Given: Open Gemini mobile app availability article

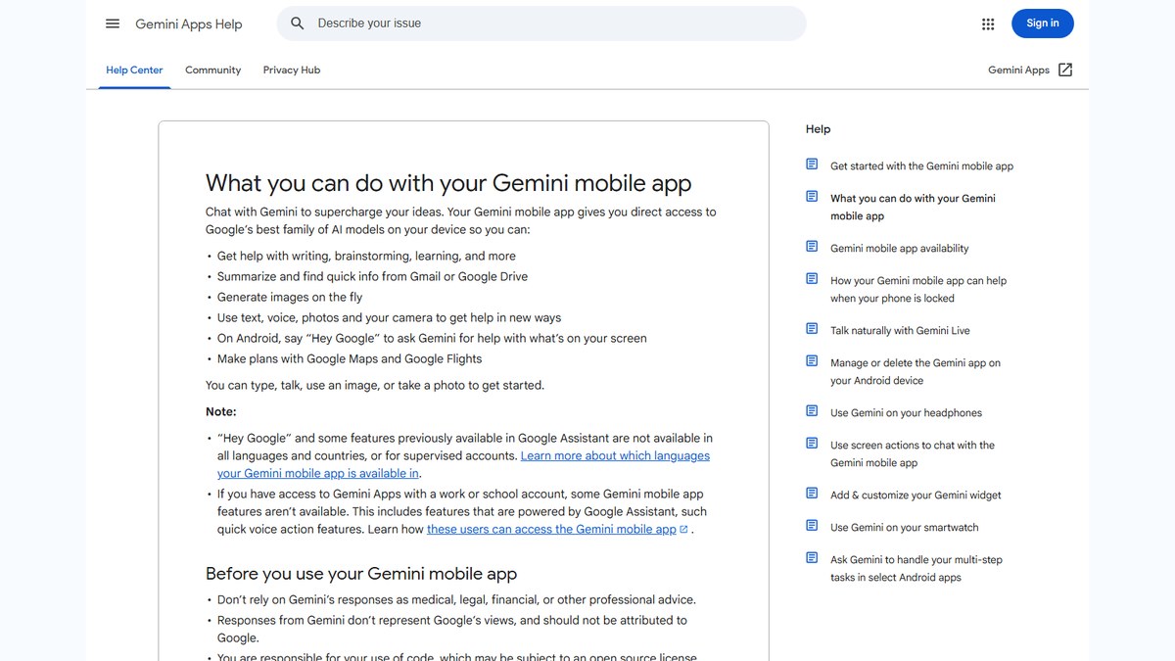Looking at the screenshot, I should pyautogui.click(x=899, y=249).
